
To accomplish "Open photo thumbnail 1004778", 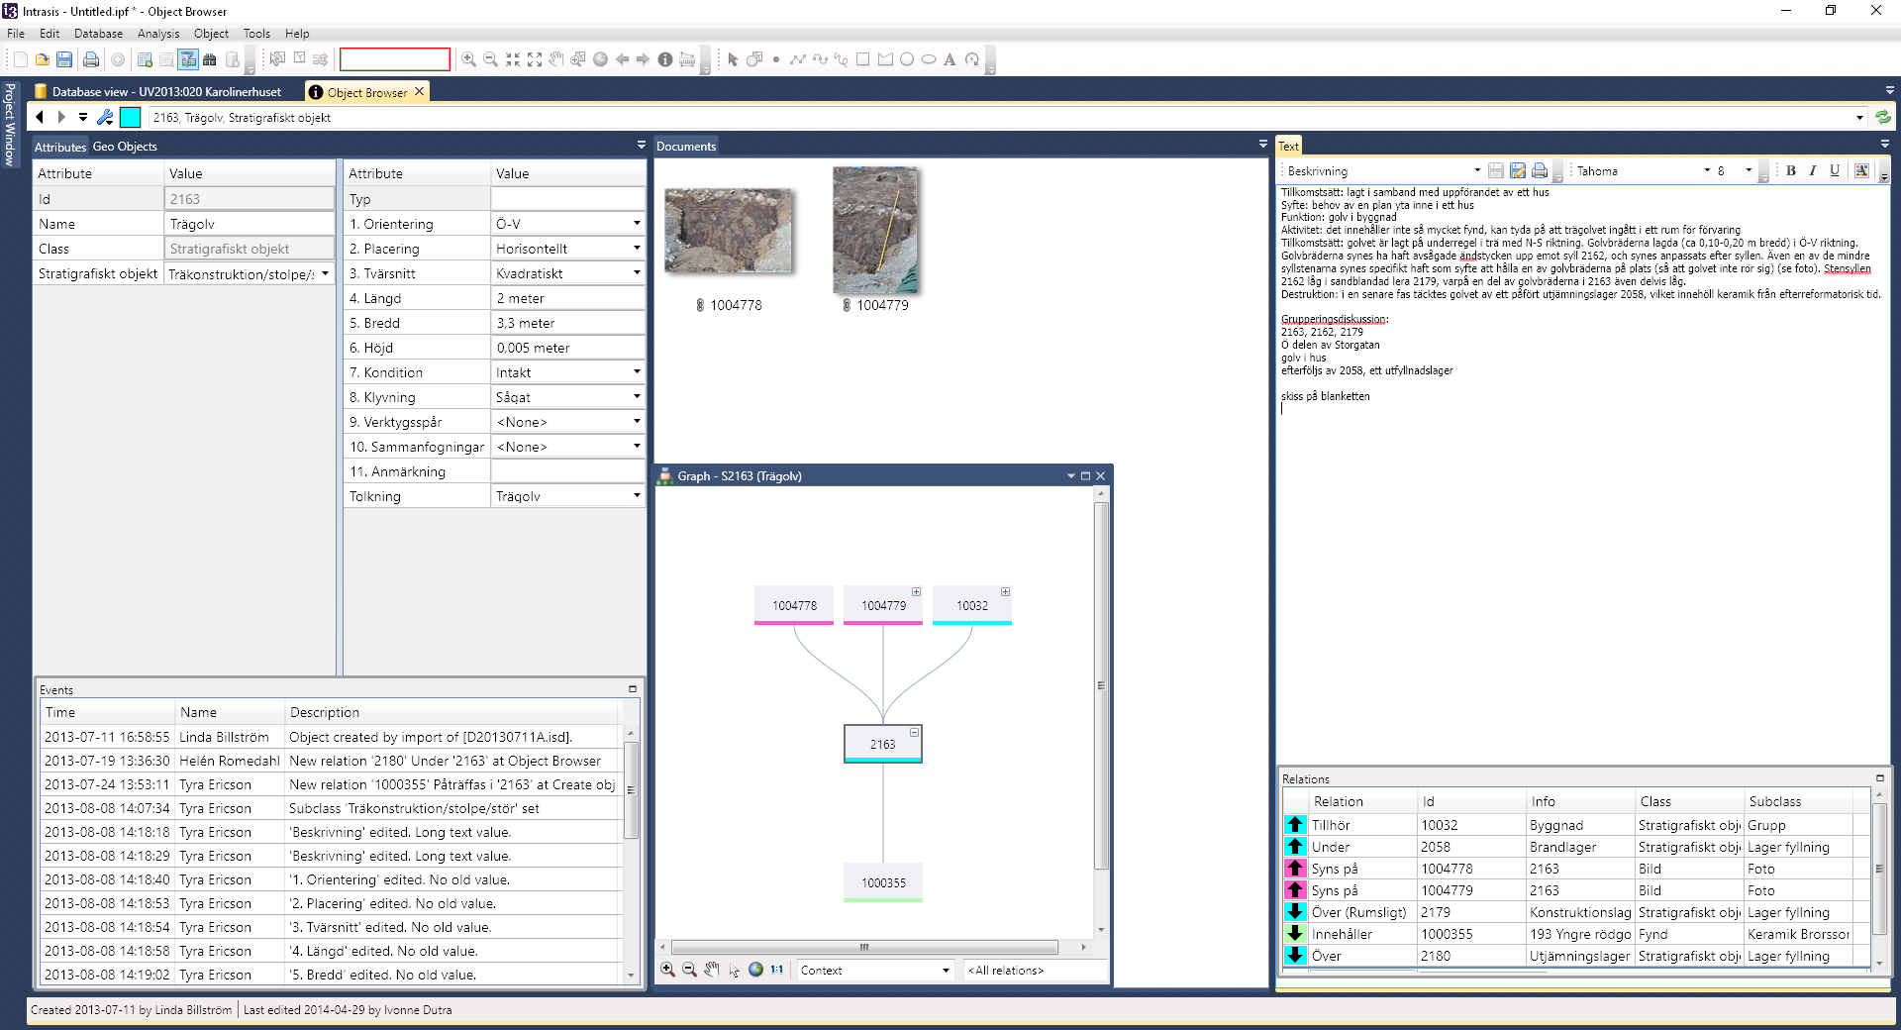I will tap(729, 231).
